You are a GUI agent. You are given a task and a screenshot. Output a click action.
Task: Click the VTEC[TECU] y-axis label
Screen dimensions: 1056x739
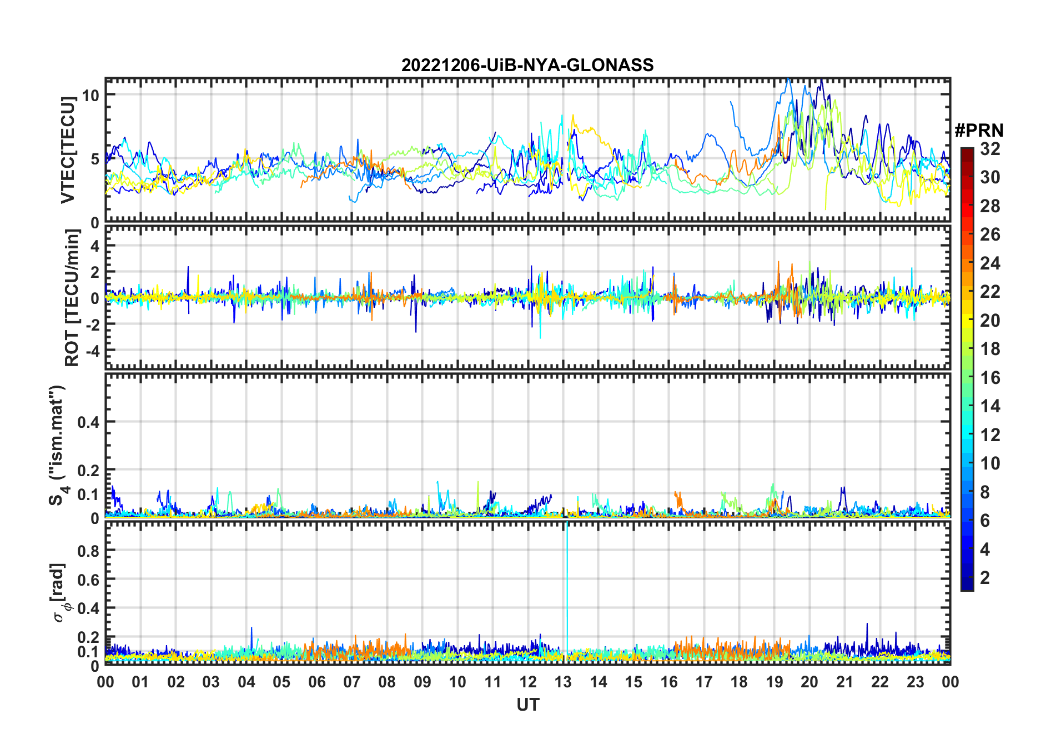tap(68, 151)
